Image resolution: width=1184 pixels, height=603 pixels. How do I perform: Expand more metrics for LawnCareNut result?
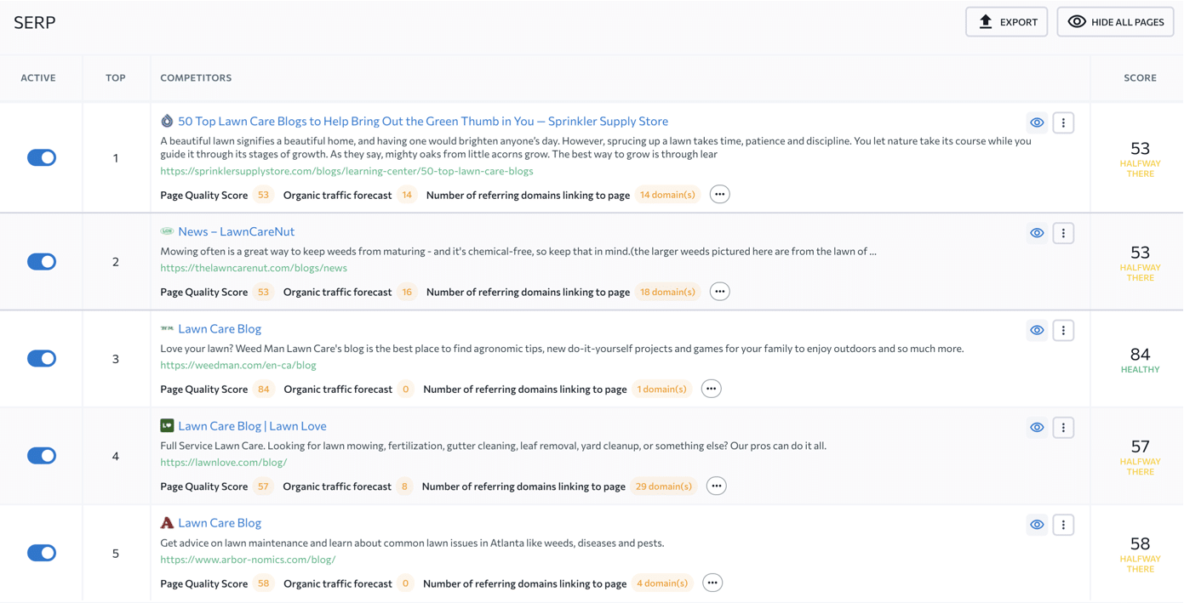tap(720, 292)
